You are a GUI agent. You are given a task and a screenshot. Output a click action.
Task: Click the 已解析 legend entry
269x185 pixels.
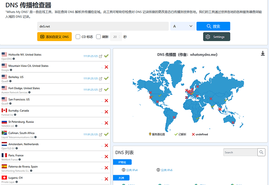pyautogui.click(x=180, y=134)
